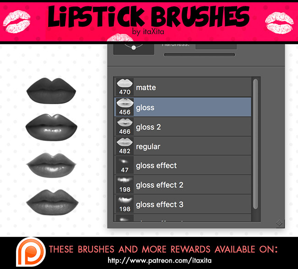The width and height of the screenshot is (298, 269).
Task: Click the gloss brush thumbnail 456
Action: click(125, 107)
